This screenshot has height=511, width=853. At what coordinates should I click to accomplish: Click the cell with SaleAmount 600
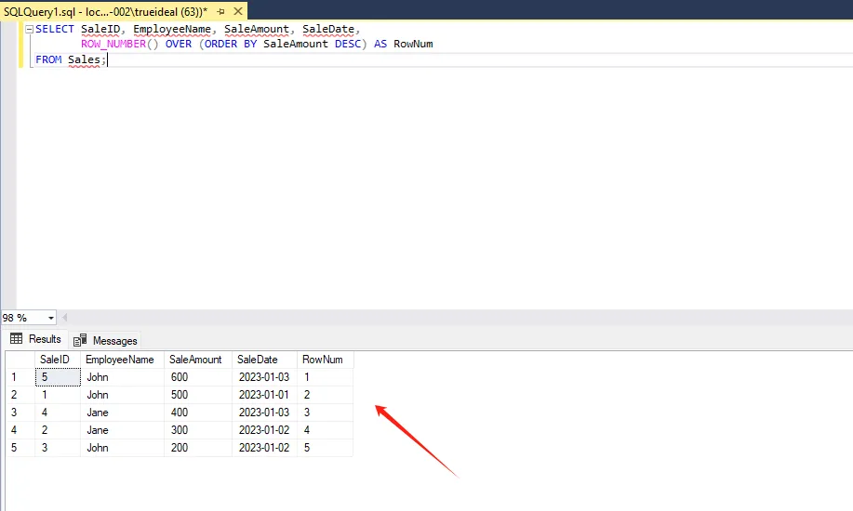pyautogui.click(x=198, y=377)
